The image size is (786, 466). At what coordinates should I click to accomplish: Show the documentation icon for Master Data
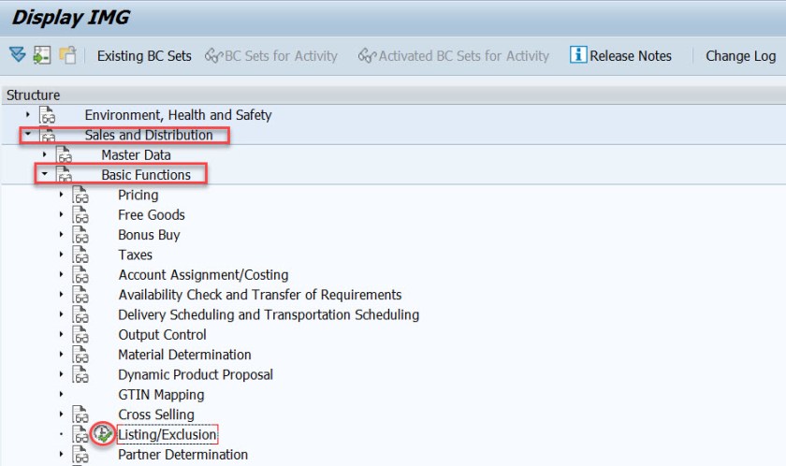pos(64,155)
